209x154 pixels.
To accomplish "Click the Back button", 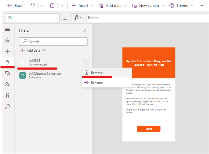I will (x=15, y=6).
